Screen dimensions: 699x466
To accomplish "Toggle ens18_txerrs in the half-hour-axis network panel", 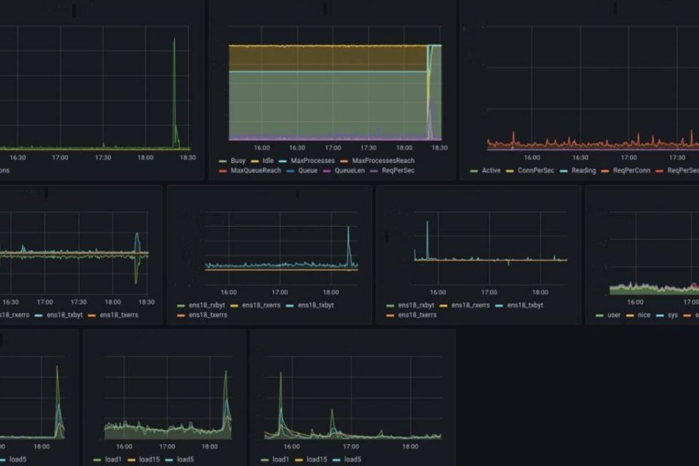I will (x=119, y=315).
